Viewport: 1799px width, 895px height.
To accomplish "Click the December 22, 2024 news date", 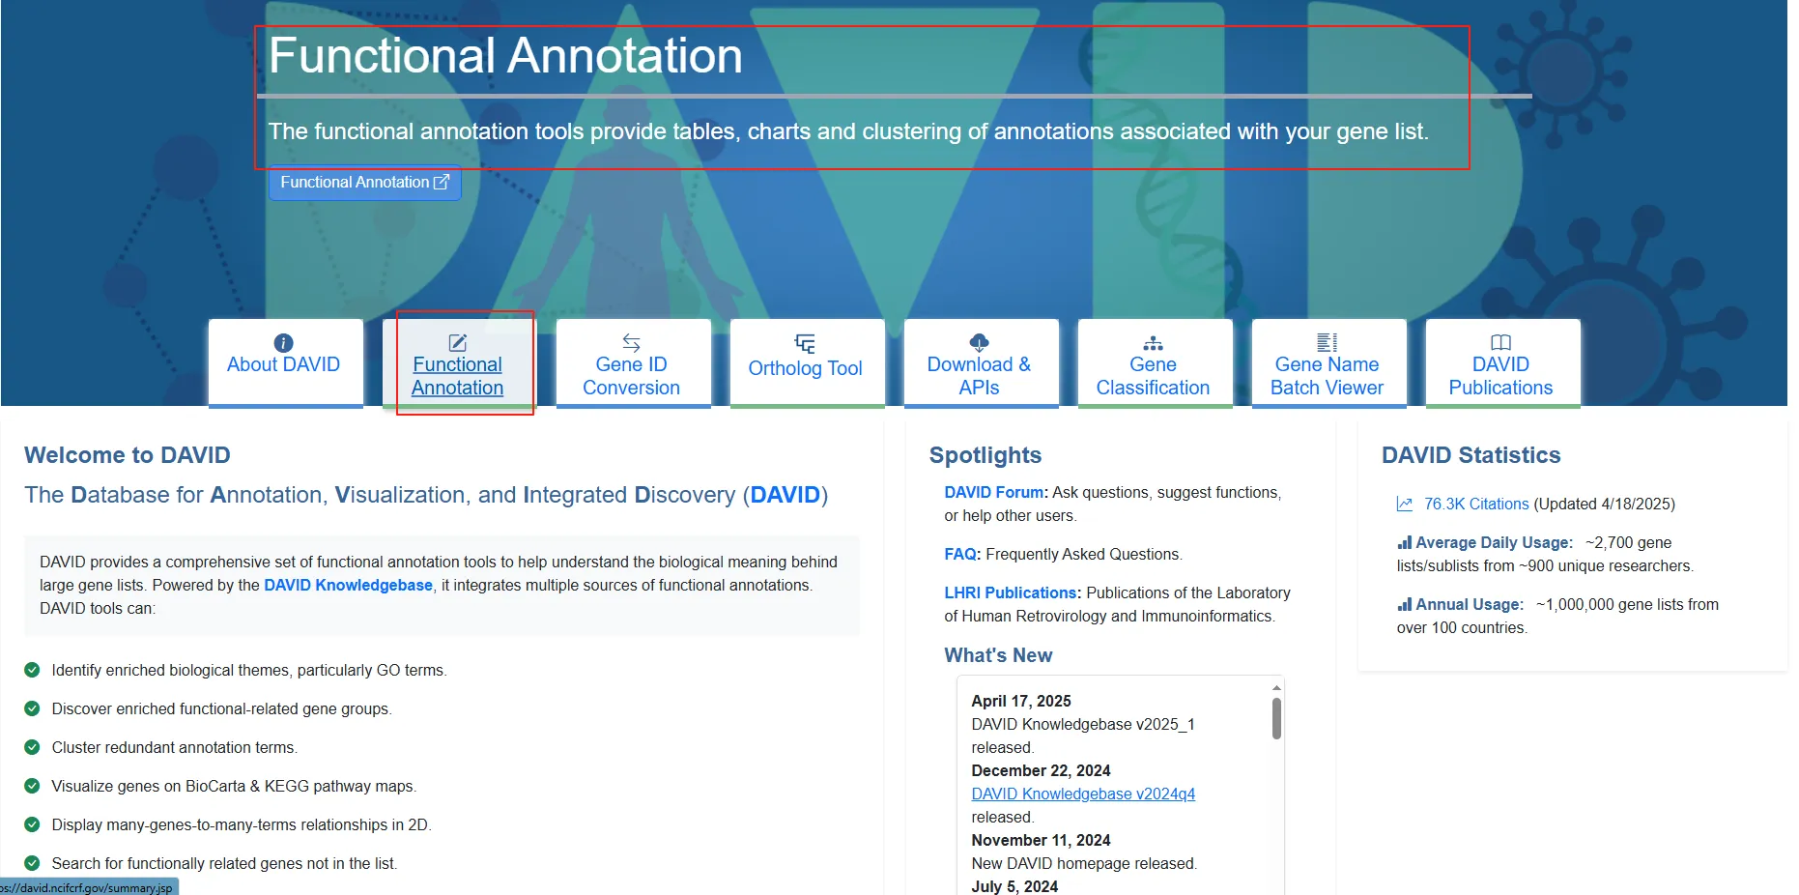I will pyautogui.click(x=1041, y=770).
